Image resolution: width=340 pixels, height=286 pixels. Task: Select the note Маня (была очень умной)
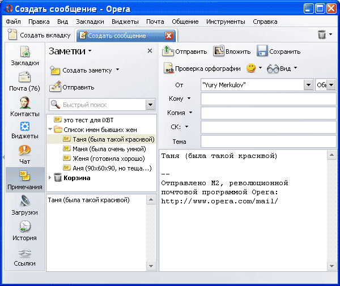pos(104,149)
